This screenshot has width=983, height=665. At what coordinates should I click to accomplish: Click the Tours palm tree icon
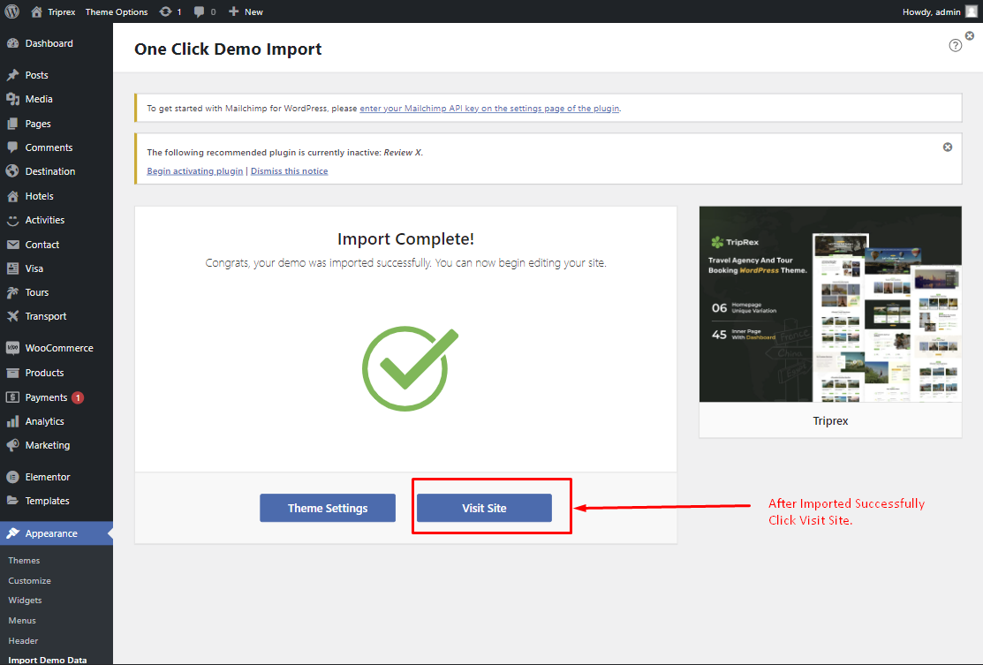tap(12, 292)
